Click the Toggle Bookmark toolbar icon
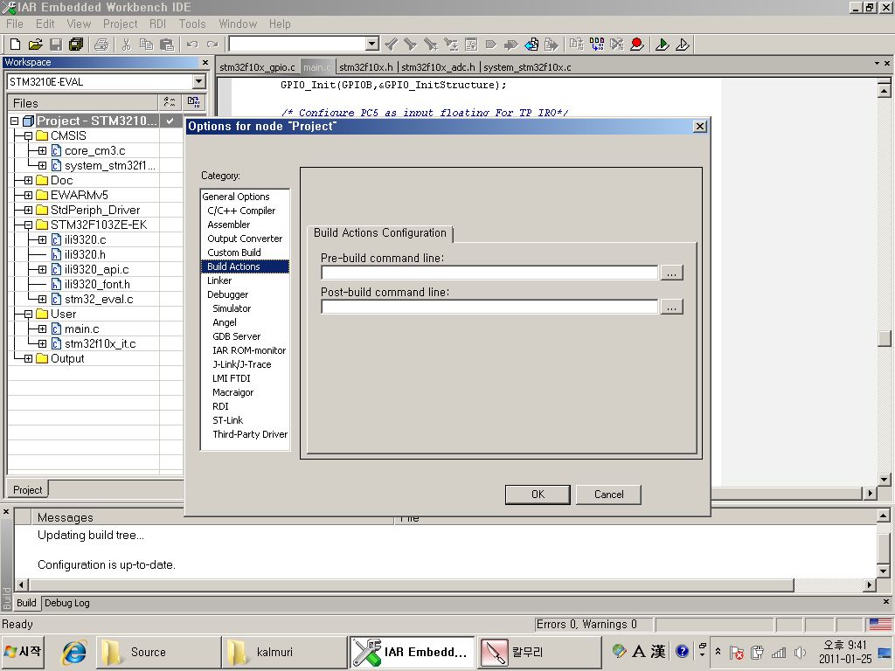Viewport: 895px width, 671px height. (x=491, y=44)
